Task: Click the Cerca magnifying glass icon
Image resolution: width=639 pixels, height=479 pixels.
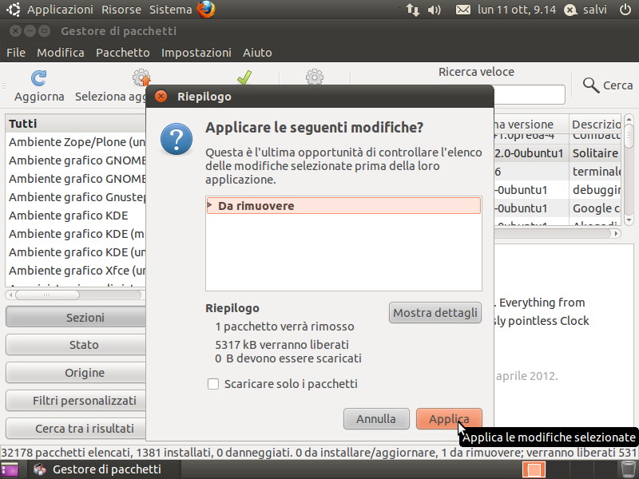Action: (x=590, y=85)
